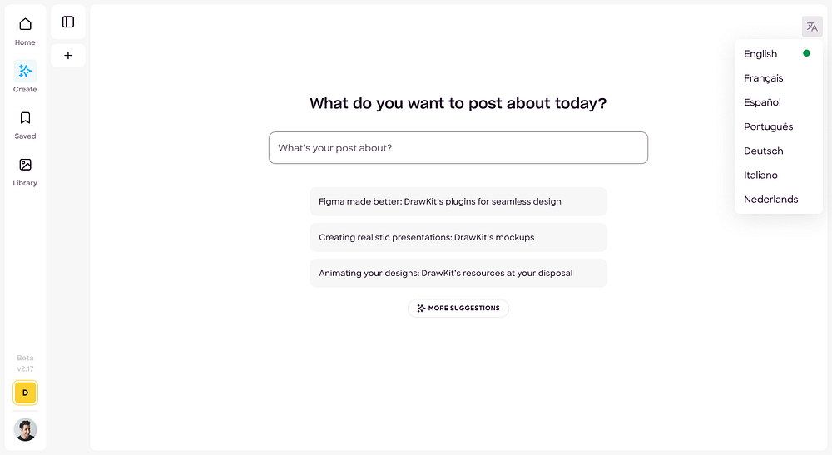Open the user profile avatar
This screenshot has height=455, width=832.
25,429
